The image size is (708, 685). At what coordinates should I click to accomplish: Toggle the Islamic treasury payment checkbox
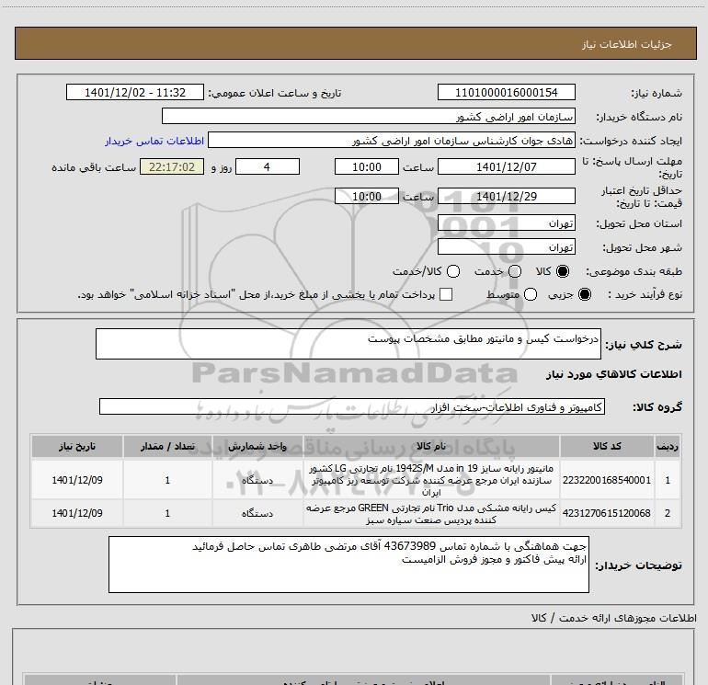446,294
